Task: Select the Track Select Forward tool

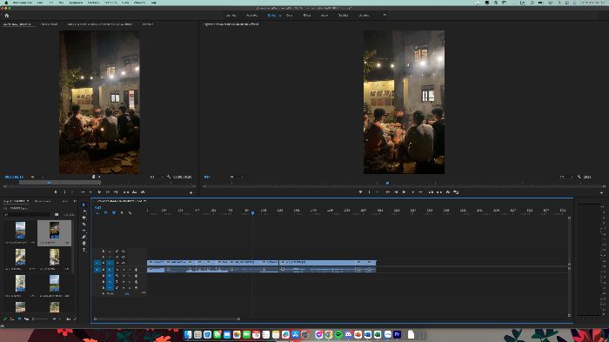Action: 84,211
